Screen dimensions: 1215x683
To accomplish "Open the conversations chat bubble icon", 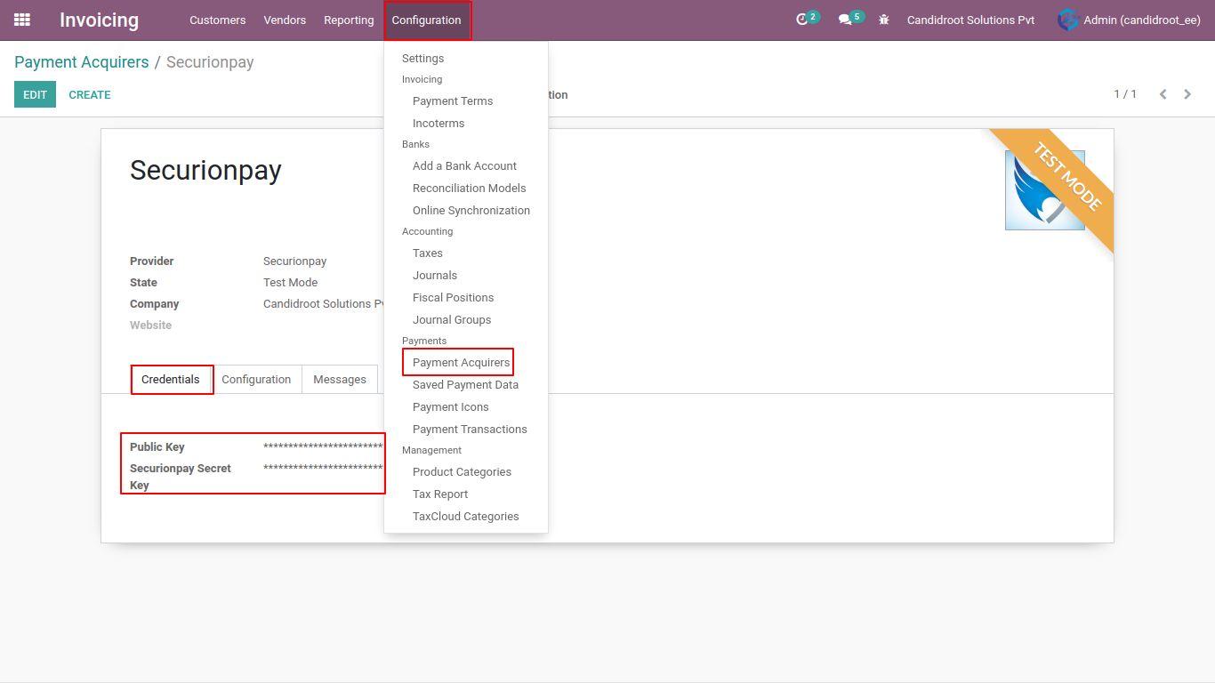I will point(845,20).
